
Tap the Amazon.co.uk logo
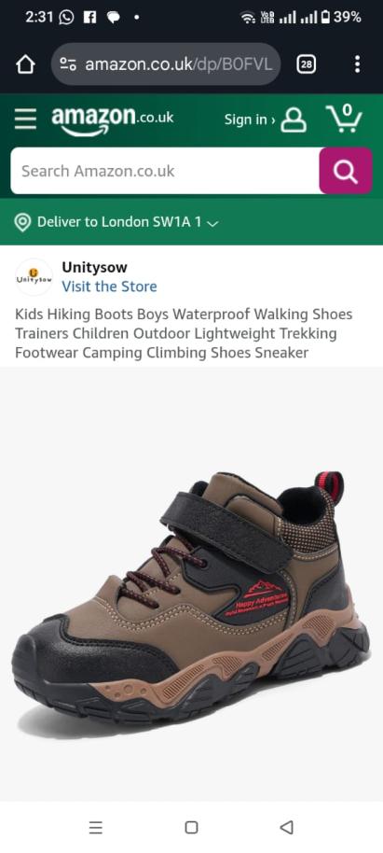113,119
